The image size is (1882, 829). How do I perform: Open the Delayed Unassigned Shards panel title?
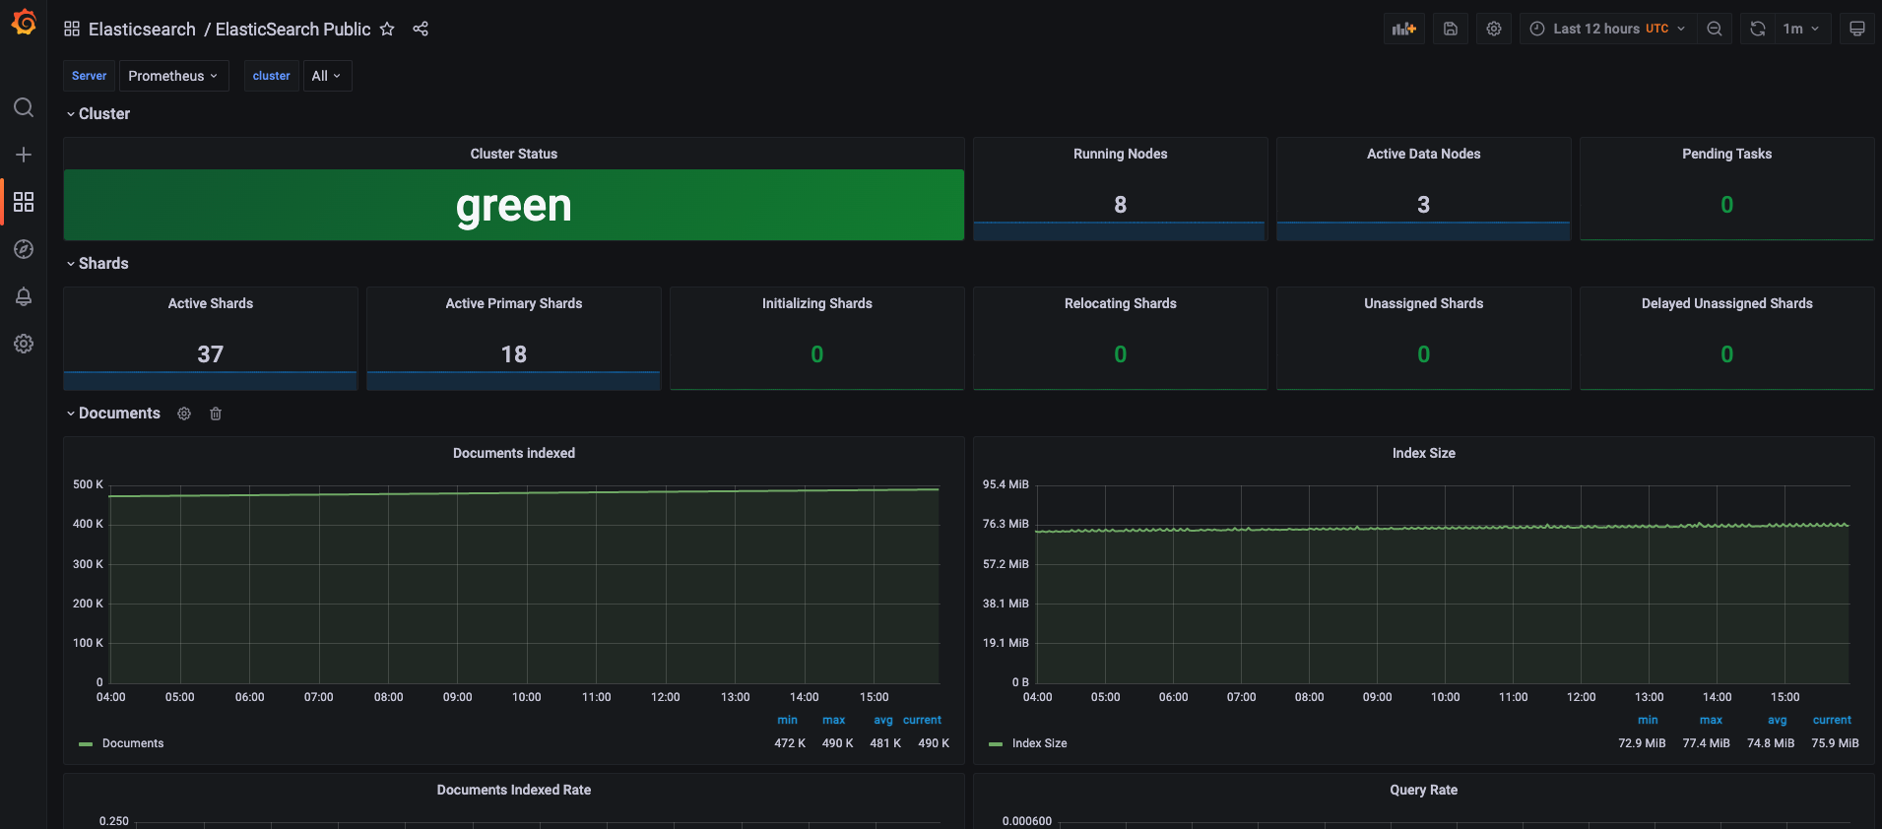pos(1727,303)
